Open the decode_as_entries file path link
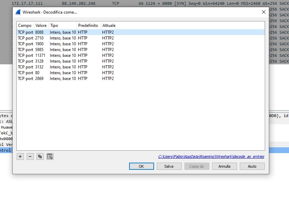The image size is (289, 198). pyautogui.click(x=211, y=156)
